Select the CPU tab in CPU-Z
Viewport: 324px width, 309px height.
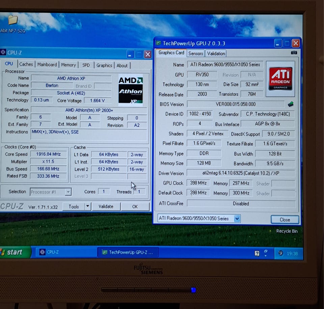tap(9, 64)
